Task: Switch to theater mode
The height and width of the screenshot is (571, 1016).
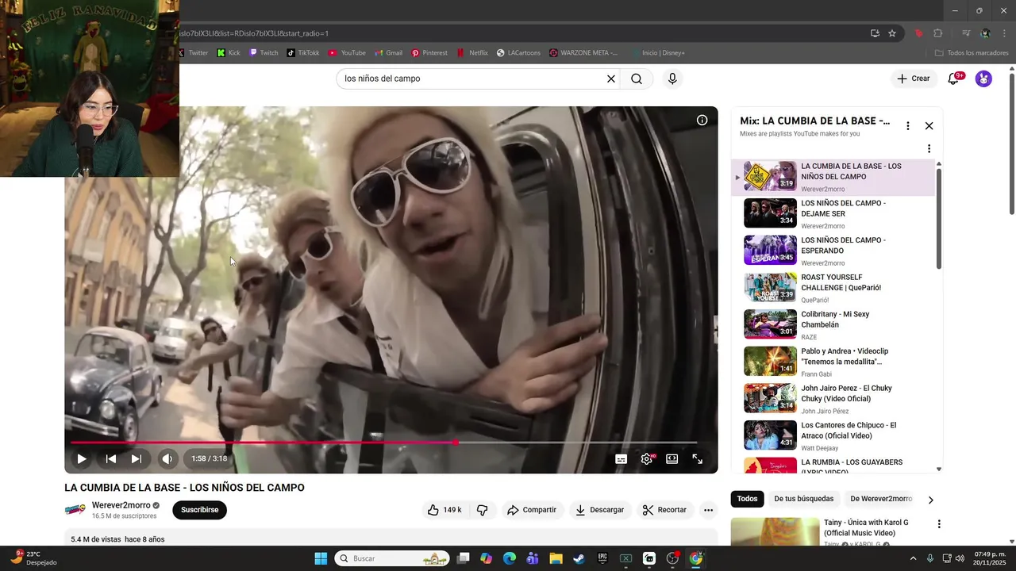Action: click(672, 458)
